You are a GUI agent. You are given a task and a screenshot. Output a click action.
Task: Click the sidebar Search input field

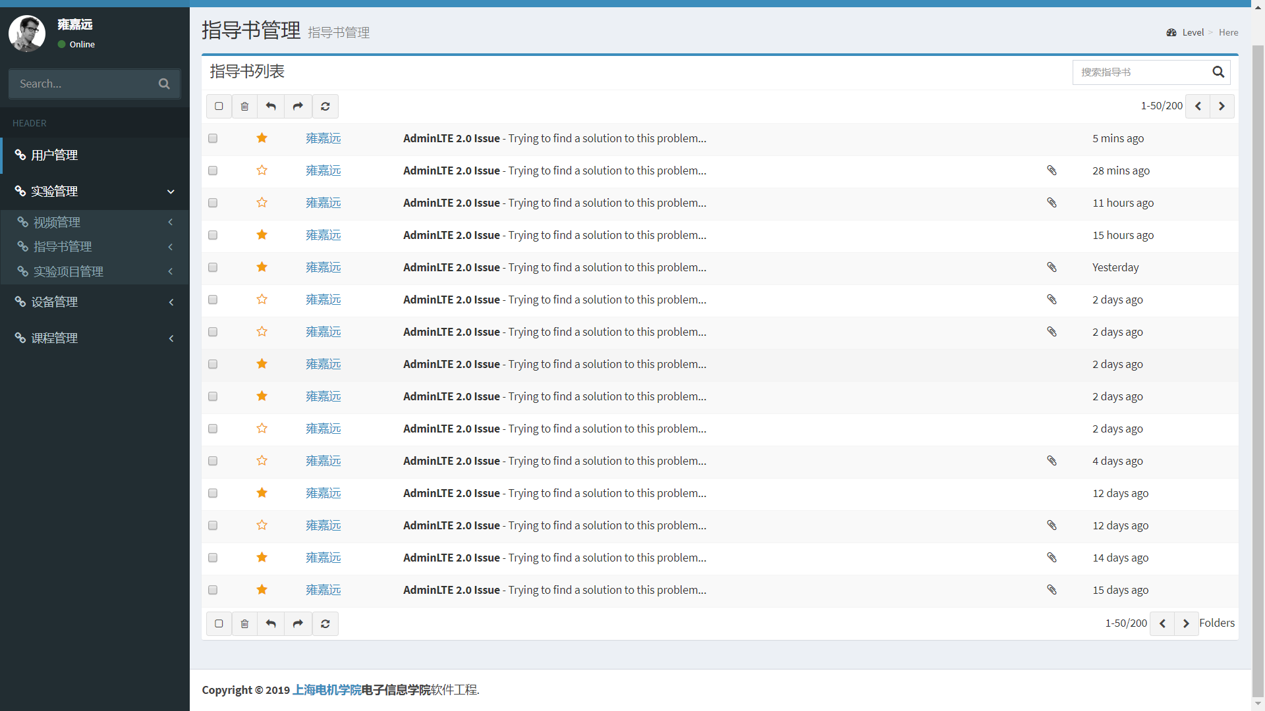click(82, 84)
